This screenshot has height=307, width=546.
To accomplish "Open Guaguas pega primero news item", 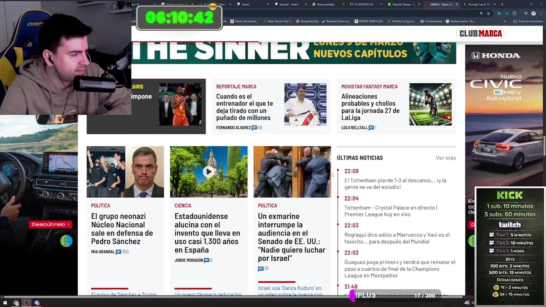I will point(400,269).
